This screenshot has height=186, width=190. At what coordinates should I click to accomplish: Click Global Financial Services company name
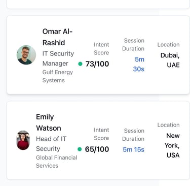pyautogui.click(x=57, y=162)
